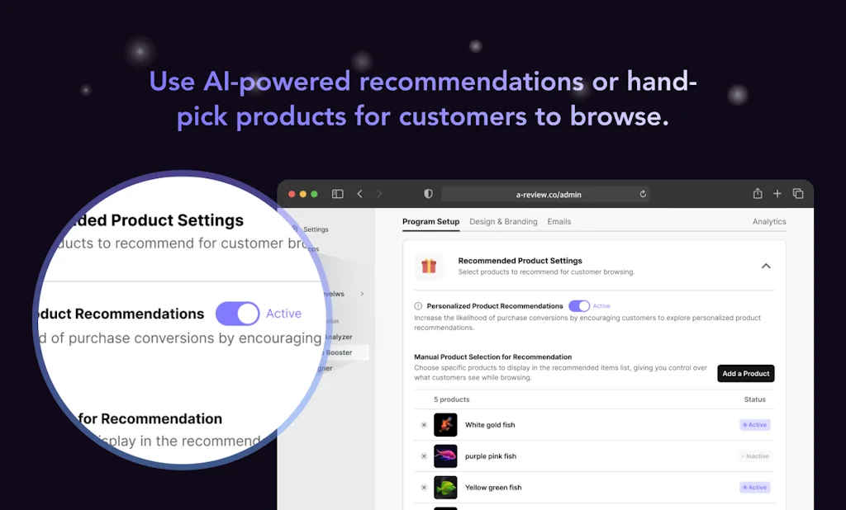Click the magnified Active toggle switch
The width and height of the screenshot is (846, 510).
click(237, 314)
